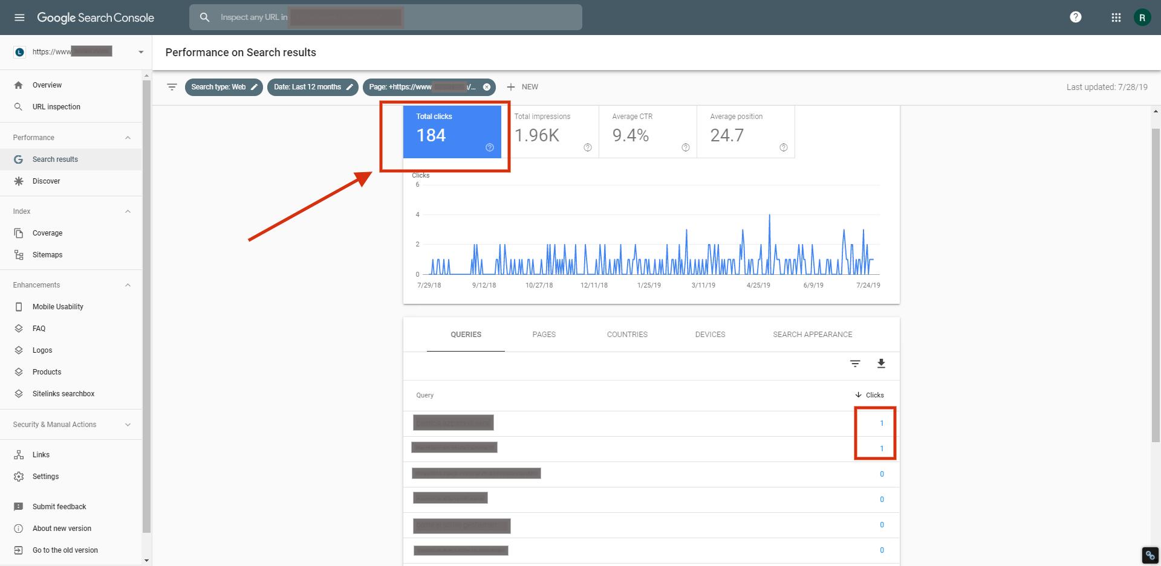
Task: Switch to the QUERIES tab
Action: click(x=466, y=335)
